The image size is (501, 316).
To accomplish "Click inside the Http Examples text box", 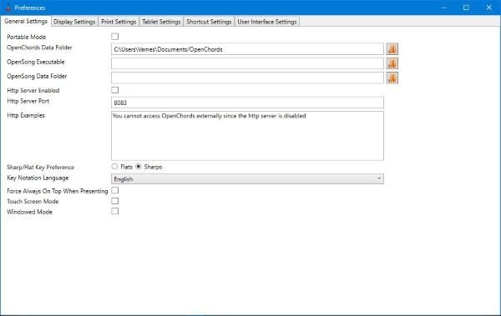I will point(247,136).
